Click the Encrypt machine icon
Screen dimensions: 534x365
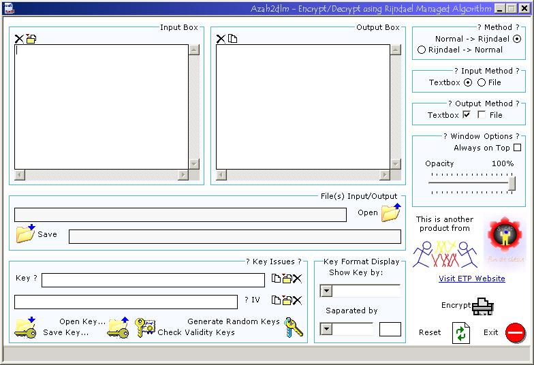(482, 306)
